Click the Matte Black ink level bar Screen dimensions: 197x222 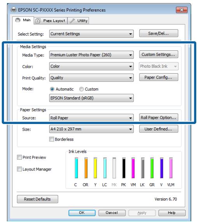(114, 168)
